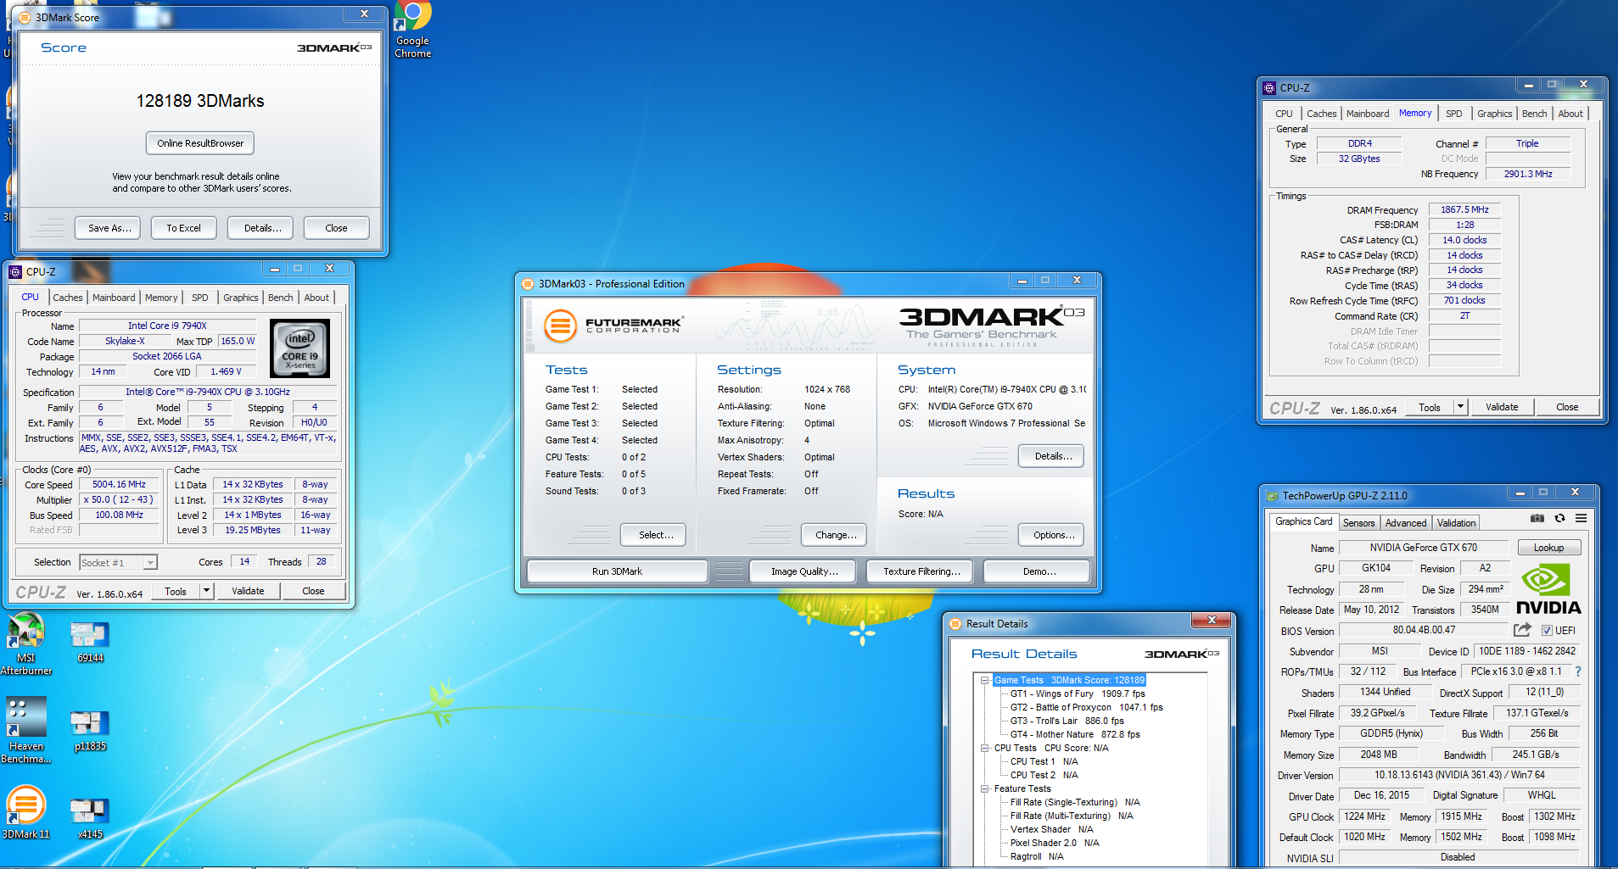The width and height of the screenshot is (1618, 869).
Task: Click the 128189 3DMarks score text
Action: pos(200,101)
